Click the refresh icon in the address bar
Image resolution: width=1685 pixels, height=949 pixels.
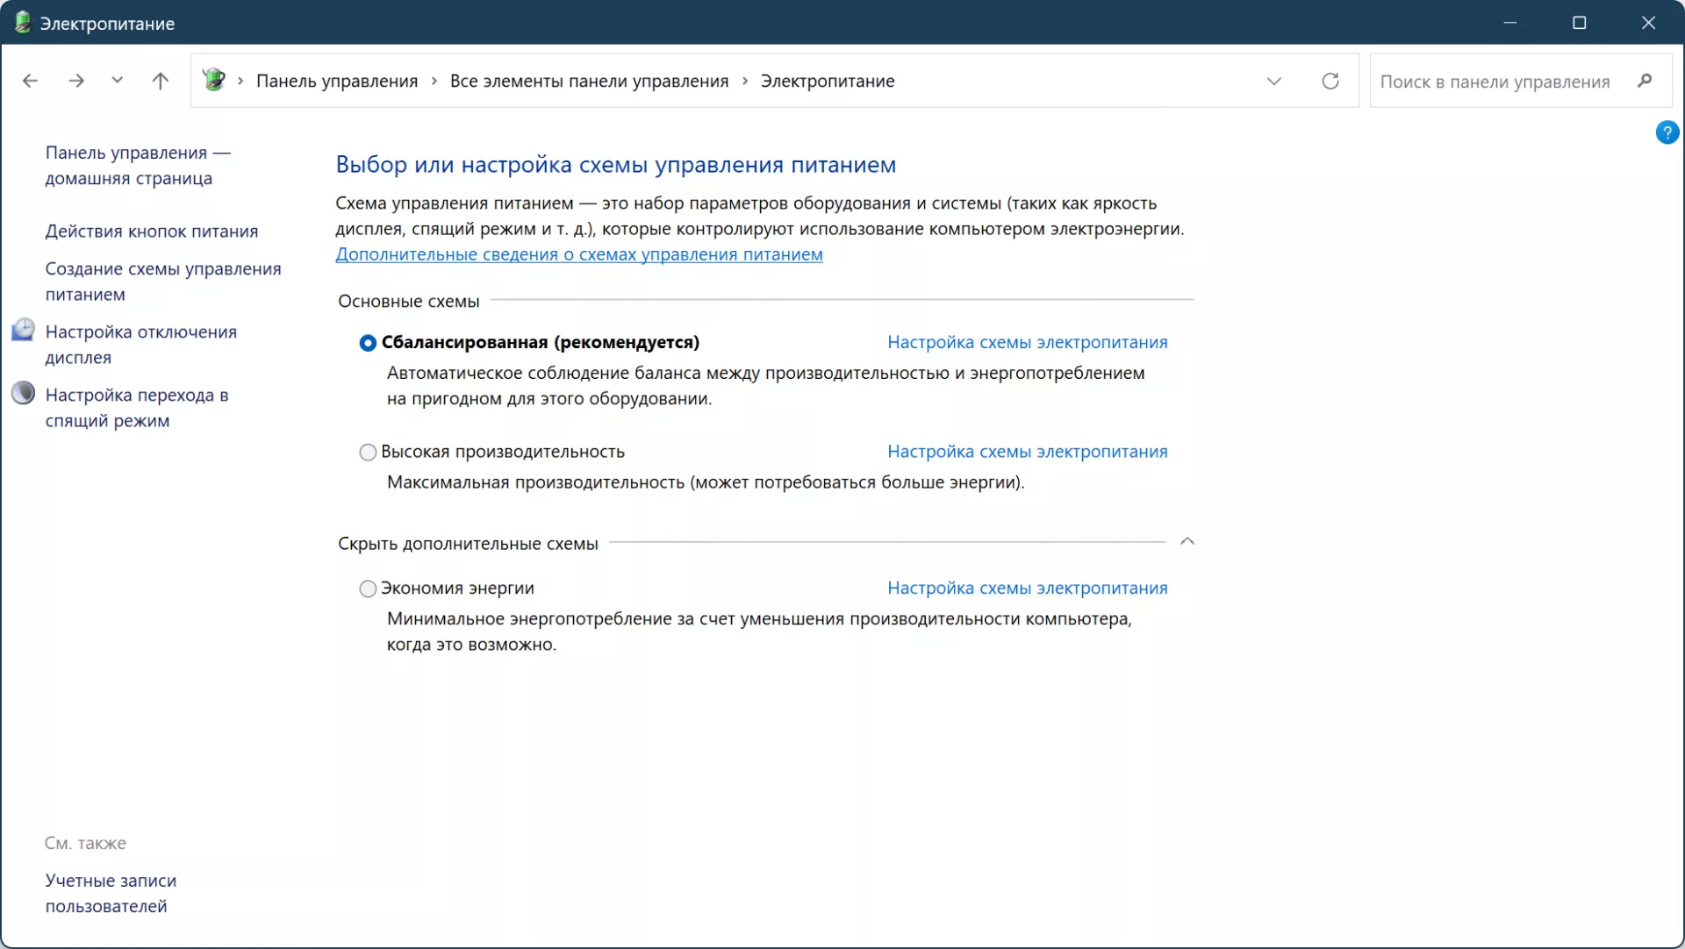(x=1330, y=81)
